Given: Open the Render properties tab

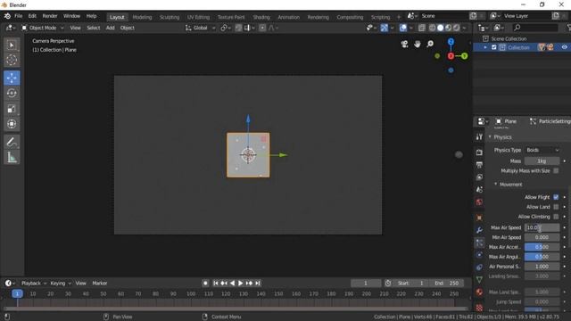Looking at the screenshot, I should tap(479, 152).
